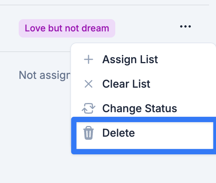
Task: Click the Change Status text label
Action: 140,109
